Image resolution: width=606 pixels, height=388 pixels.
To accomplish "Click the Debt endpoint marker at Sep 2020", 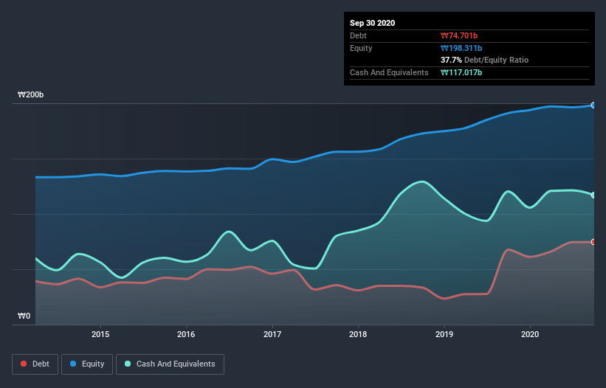I will [x=593, y=242].
